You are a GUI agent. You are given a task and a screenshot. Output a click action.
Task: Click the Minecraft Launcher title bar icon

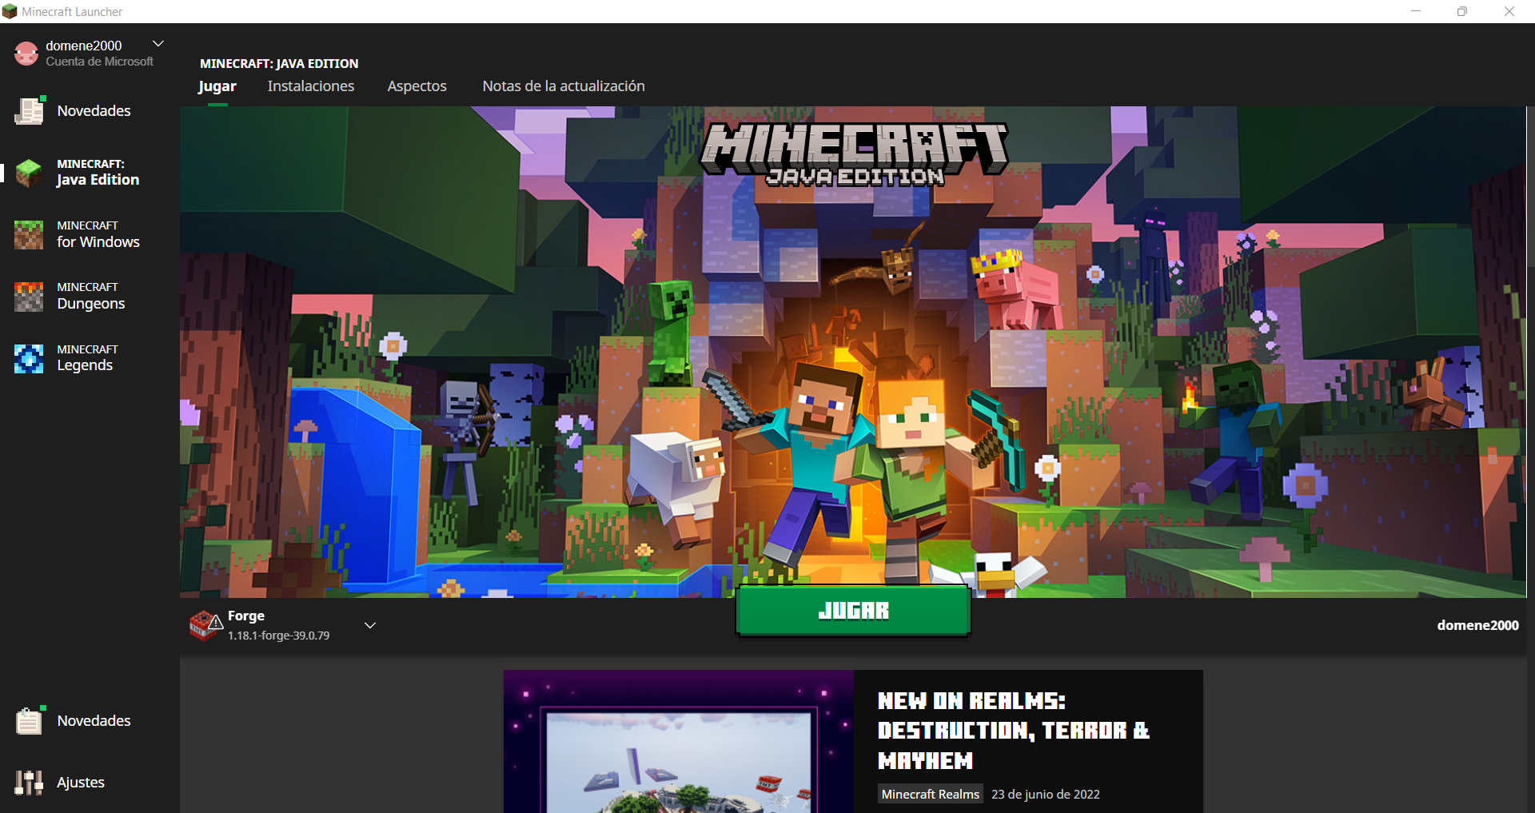(10, 11)
